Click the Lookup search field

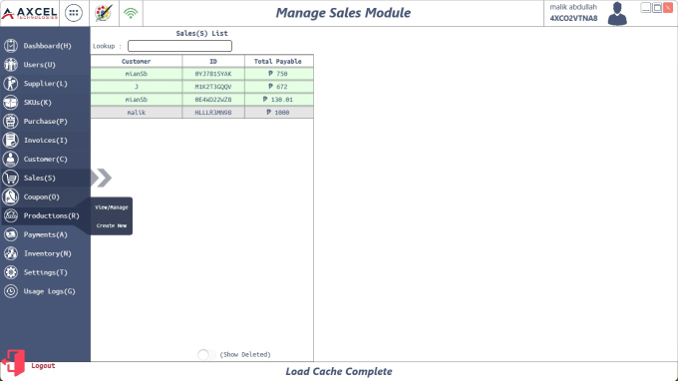point(179,46)
